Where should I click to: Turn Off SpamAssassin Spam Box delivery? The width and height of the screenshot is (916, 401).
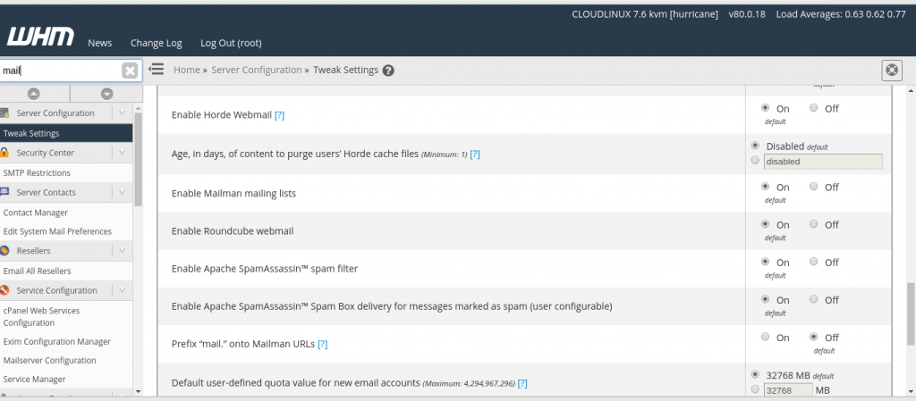(x=814, y=299)
